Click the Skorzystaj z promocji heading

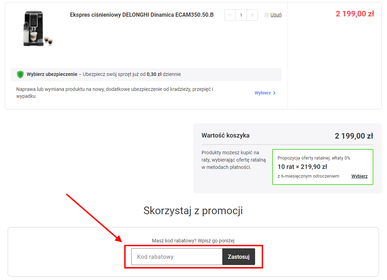pos(193,211)
